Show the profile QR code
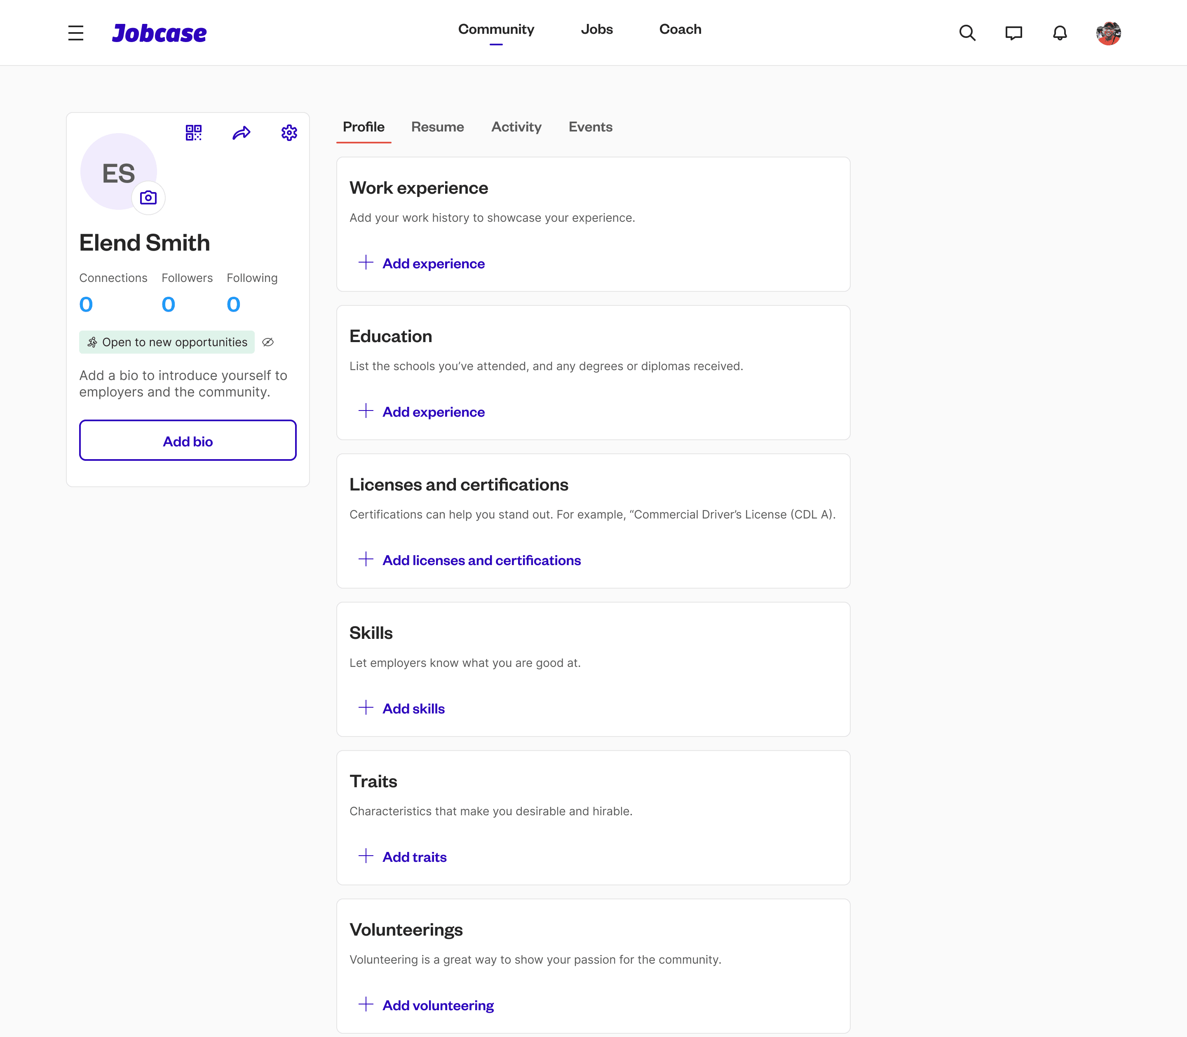Viewport: 1187px width, 1037px height. tap(193, 133)
